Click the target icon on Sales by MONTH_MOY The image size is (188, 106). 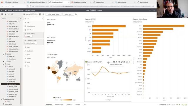point(119,62)
